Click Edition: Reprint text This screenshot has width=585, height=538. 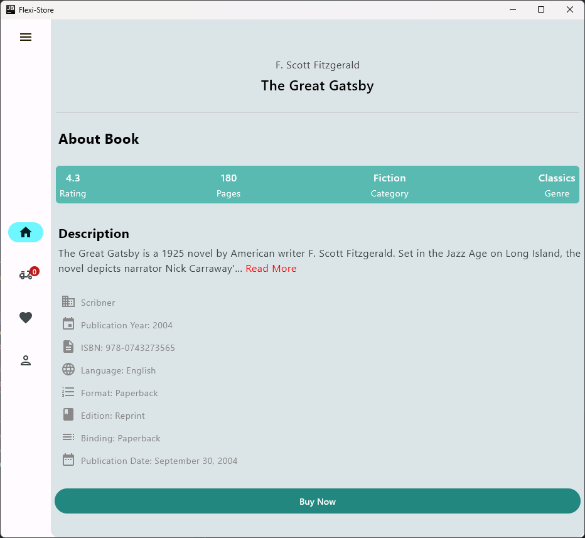113,416
